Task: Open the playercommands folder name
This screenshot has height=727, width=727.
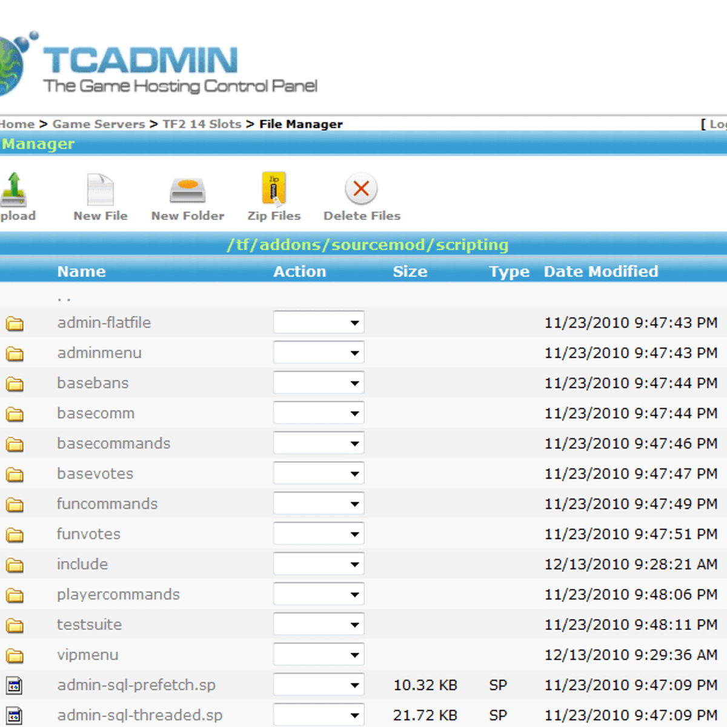Action: click(118, 594)
